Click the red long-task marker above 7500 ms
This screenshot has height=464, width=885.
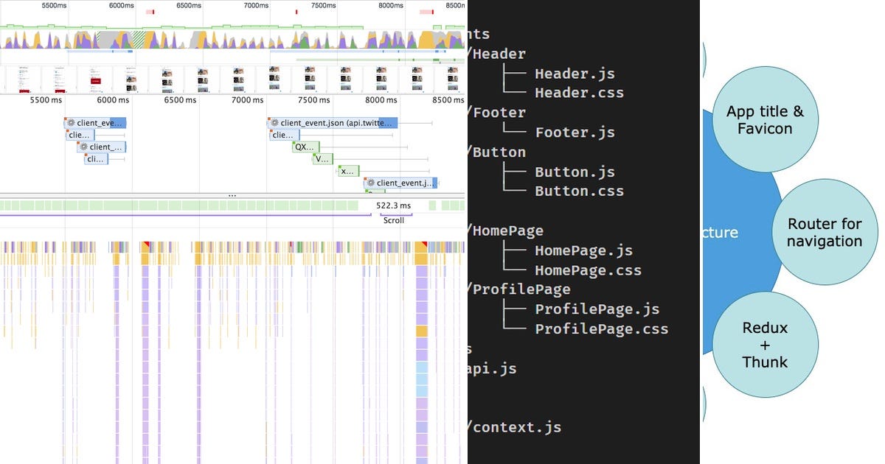[296, 11]
